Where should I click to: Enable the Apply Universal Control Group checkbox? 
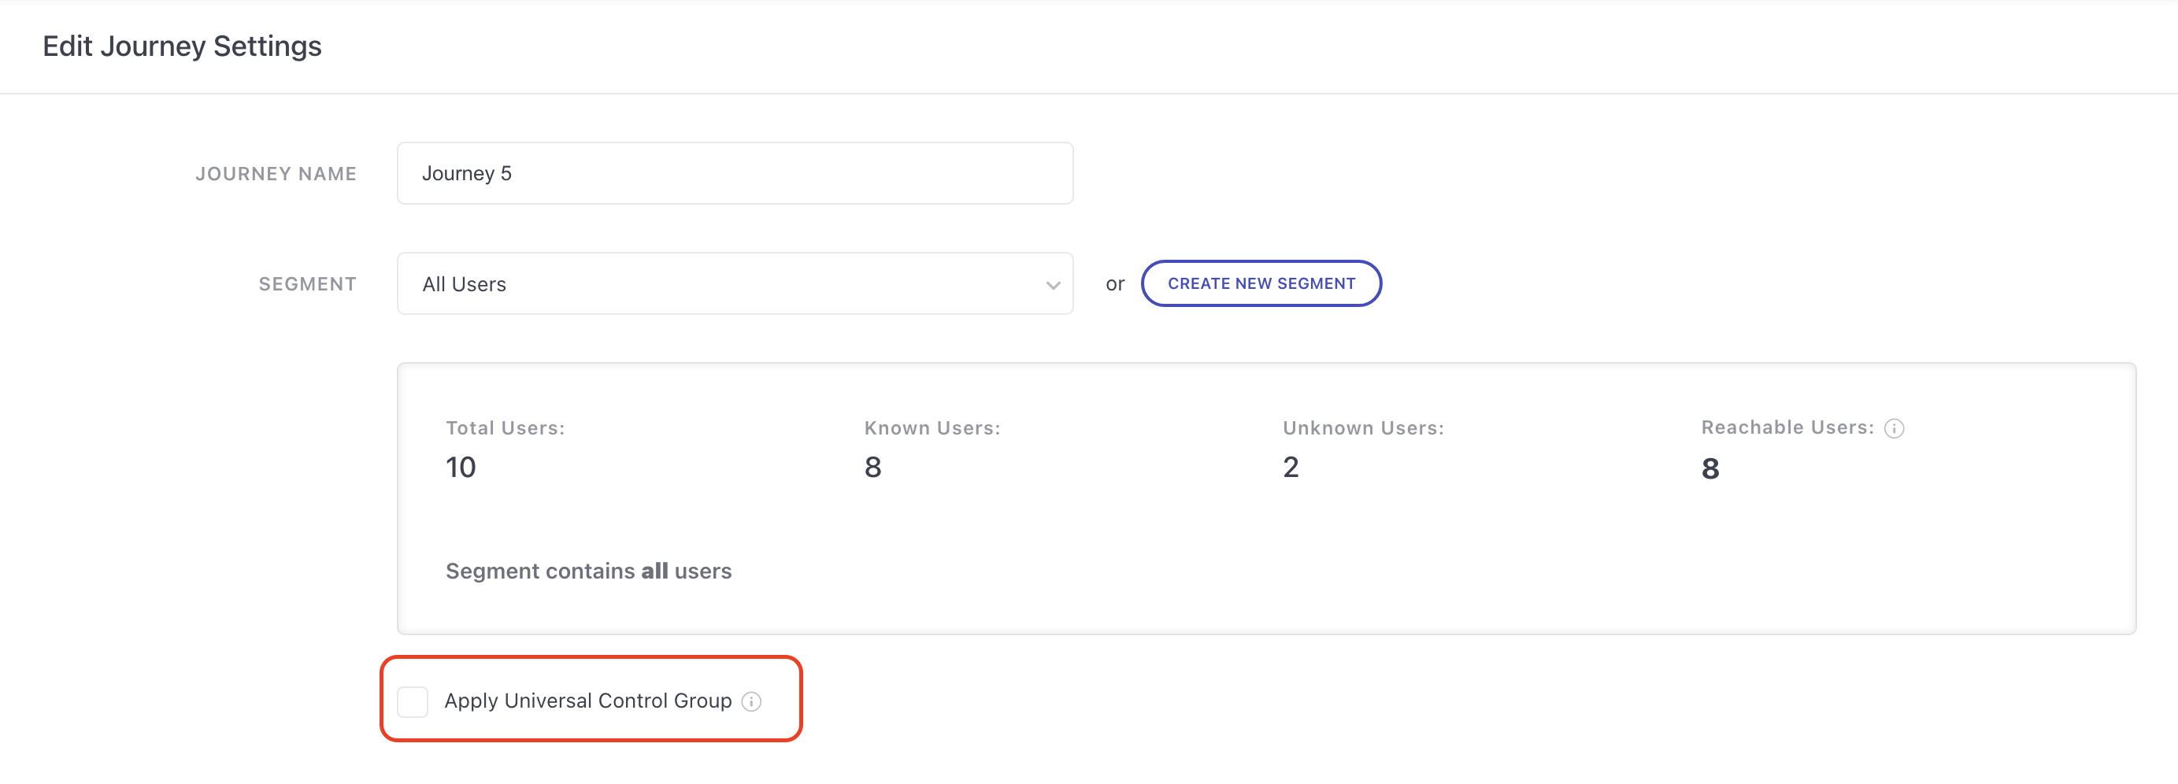tap(413, 701)
